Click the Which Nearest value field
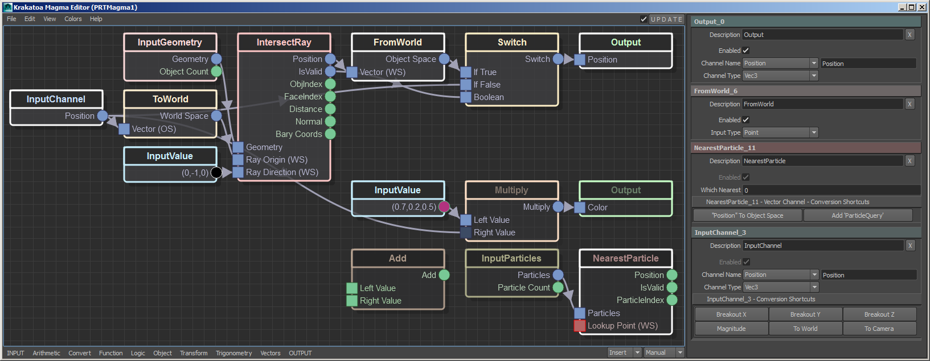930x361 pixels. (x=831, y=190)
